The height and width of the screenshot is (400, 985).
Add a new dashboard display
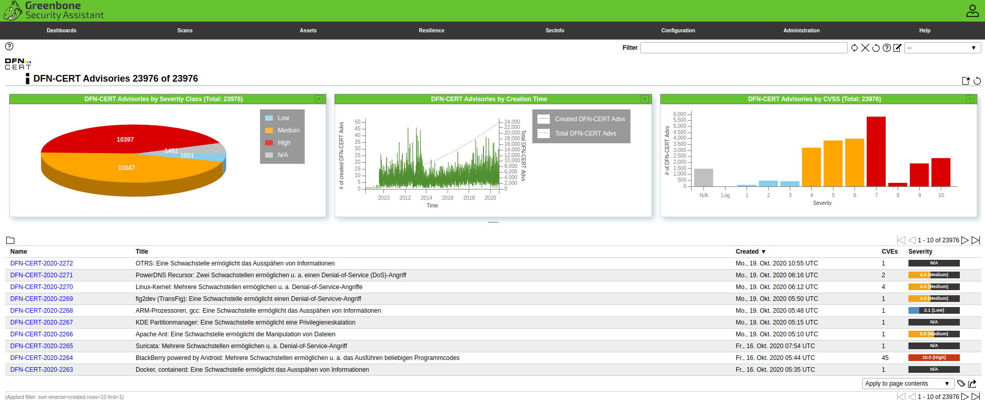pos(965,81)
